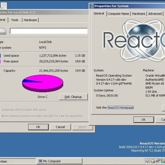Open the network connection tray icon
Viewport: 165px width, 165px height.
pyautogui.click(x=158, y=161)
